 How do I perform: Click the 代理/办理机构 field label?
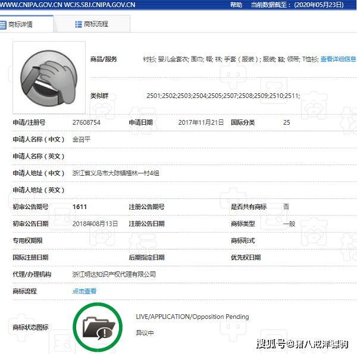click(32, 274)
